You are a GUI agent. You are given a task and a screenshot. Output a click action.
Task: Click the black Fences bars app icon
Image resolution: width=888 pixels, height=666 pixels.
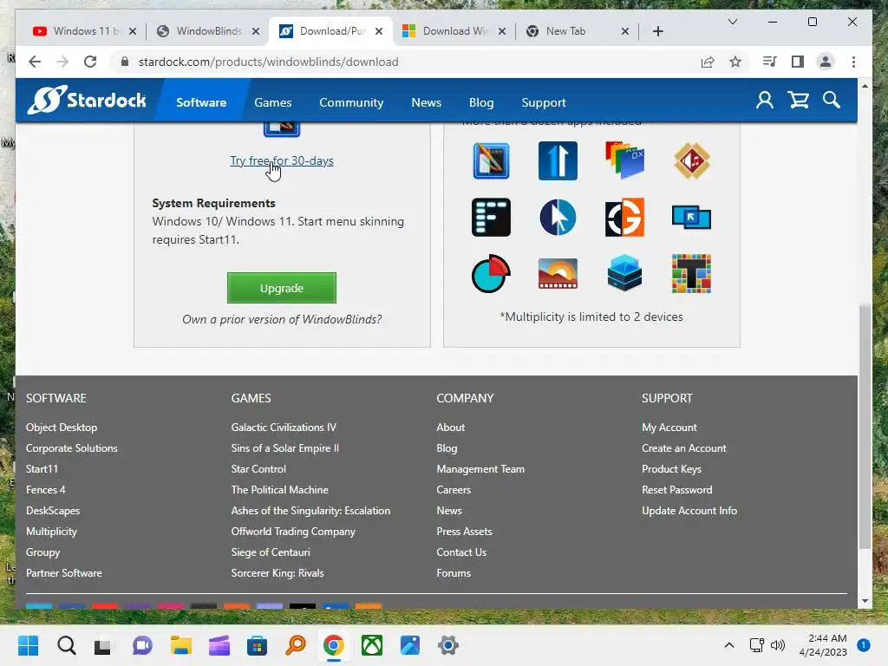491,218
